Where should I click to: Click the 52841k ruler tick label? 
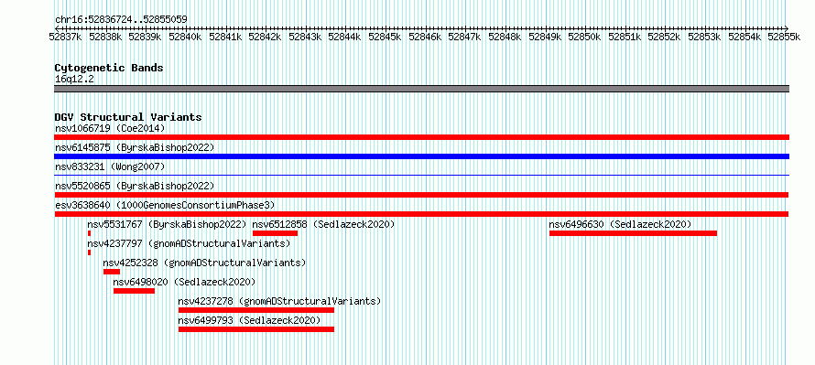[225, 37]
